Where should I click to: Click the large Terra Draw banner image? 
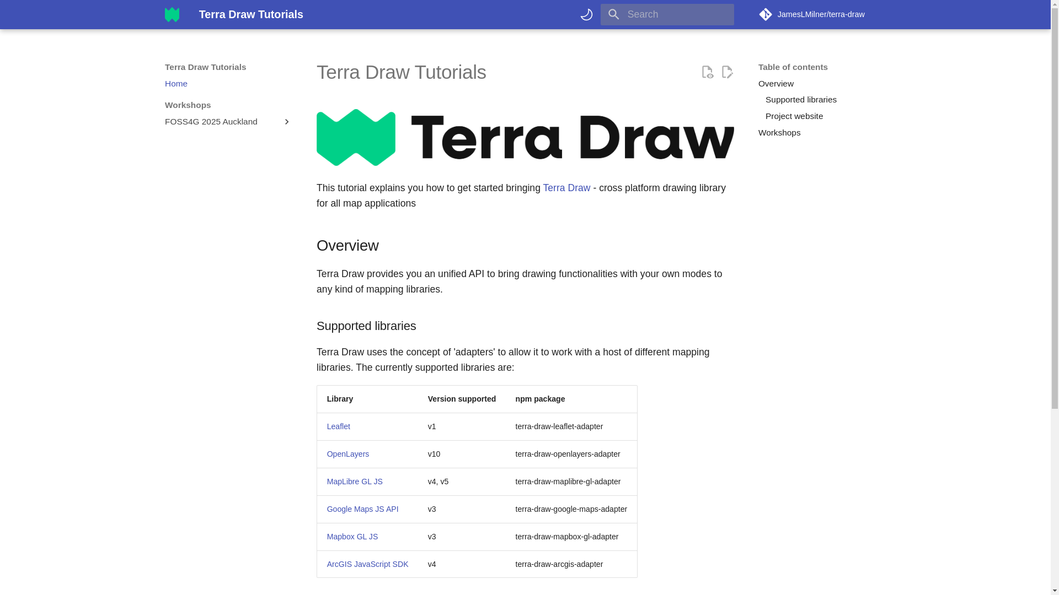(x=525, y=137)
